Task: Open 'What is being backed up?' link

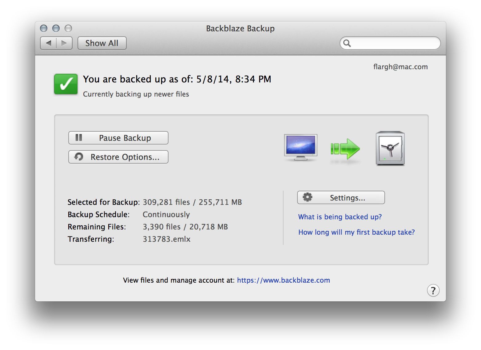Action: [340, 217]
